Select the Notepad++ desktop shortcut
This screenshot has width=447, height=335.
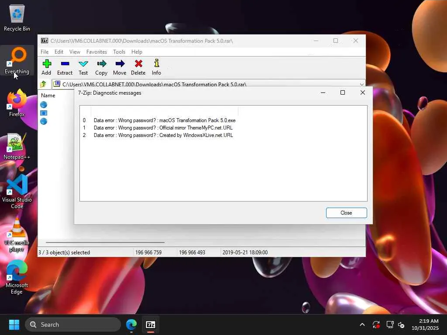click(17, 146)
